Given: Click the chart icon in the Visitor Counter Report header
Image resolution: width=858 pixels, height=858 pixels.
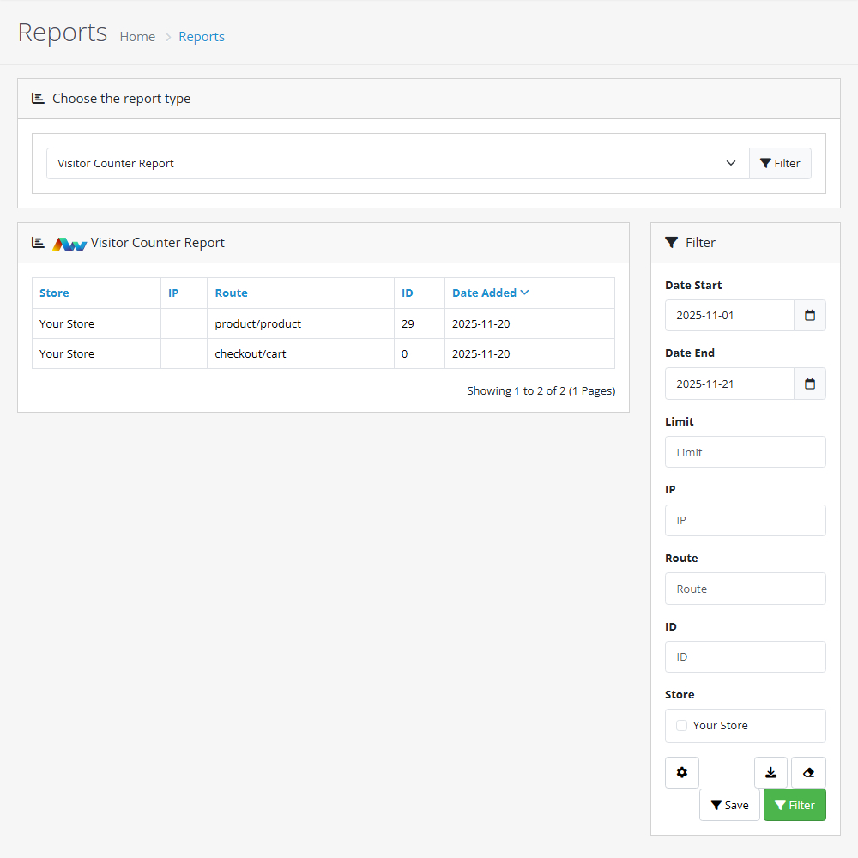Looking at the screenshot, I should coord(38,243).
